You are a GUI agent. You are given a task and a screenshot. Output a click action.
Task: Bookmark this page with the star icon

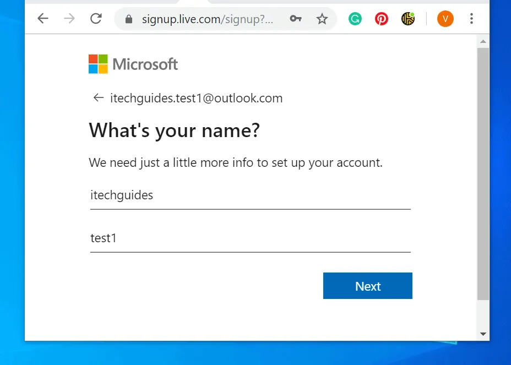[x=322, y=19]
